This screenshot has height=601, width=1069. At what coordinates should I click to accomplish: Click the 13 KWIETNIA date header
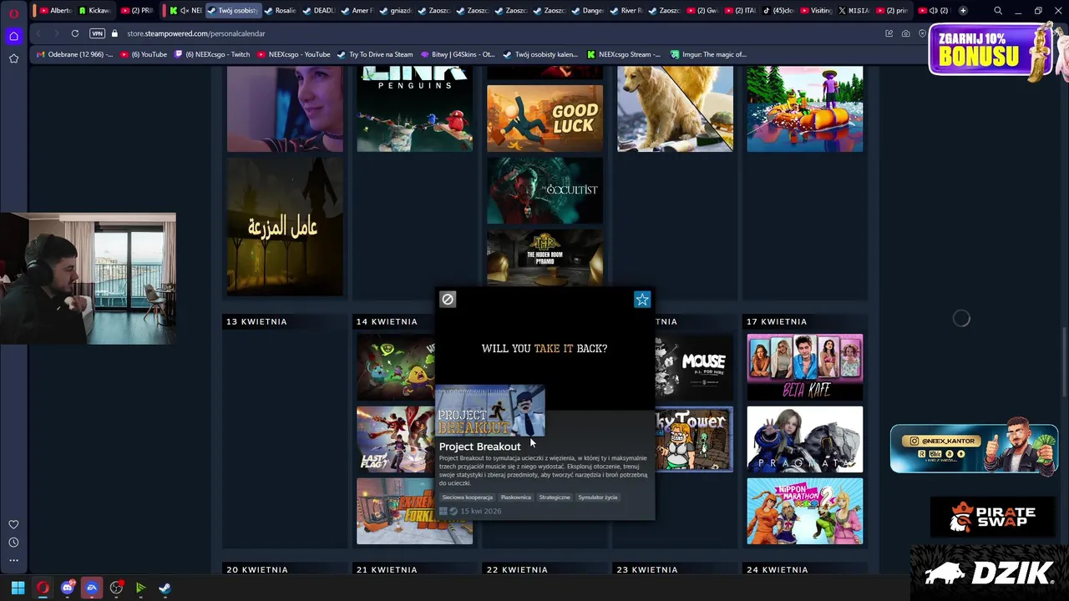pyautogui.click(x=256, y=321)
